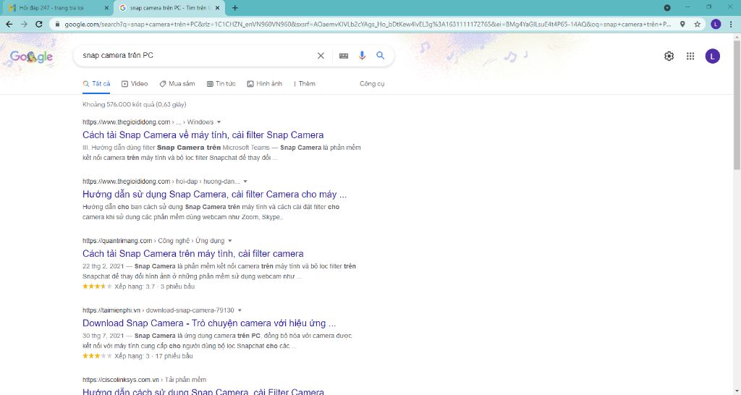Open the Google apps grid icon
This screenshot has width=741, height=395.
click(690, 56)
